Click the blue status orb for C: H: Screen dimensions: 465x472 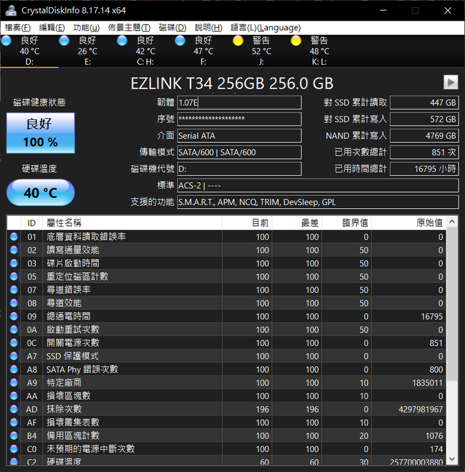click(122, 40)
